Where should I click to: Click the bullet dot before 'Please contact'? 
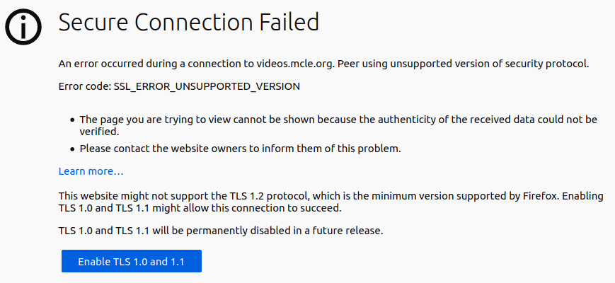(72, 149)
